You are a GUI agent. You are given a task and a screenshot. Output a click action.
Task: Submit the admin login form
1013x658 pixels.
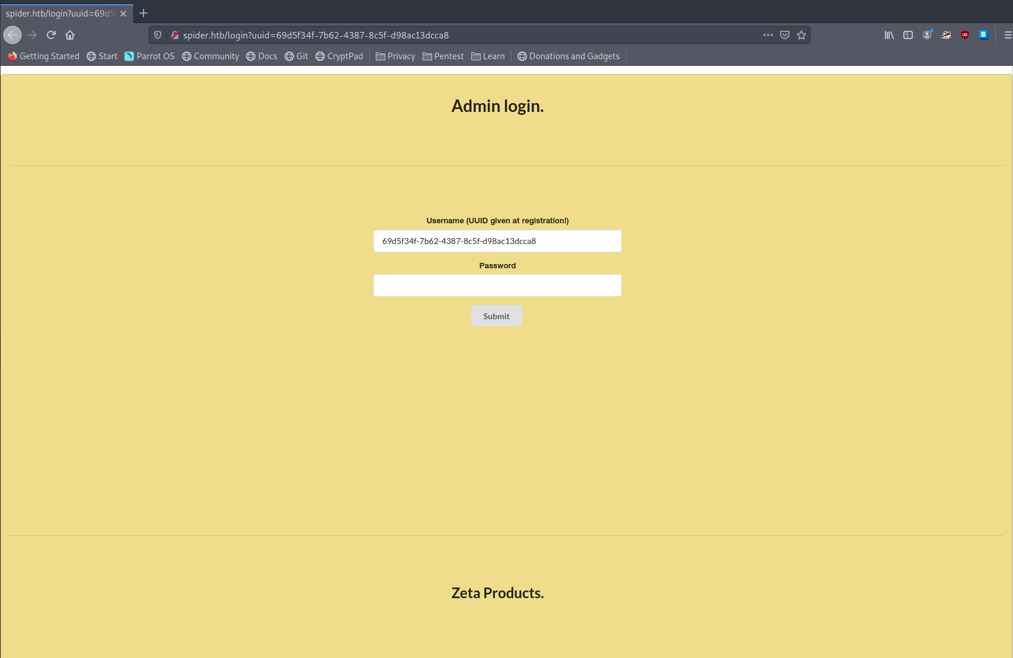click(x=496, y=316)
